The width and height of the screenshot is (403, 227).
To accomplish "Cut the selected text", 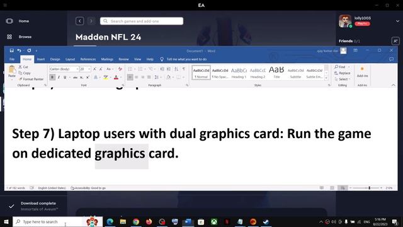I will (x=23, y=67).
